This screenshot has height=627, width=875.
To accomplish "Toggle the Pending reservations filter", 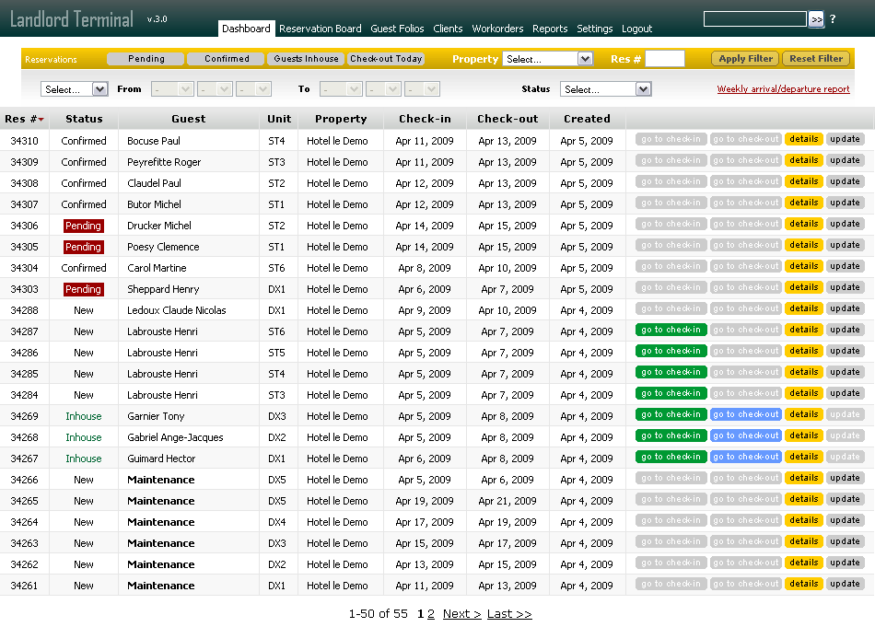I will click(x=146, y=58).
